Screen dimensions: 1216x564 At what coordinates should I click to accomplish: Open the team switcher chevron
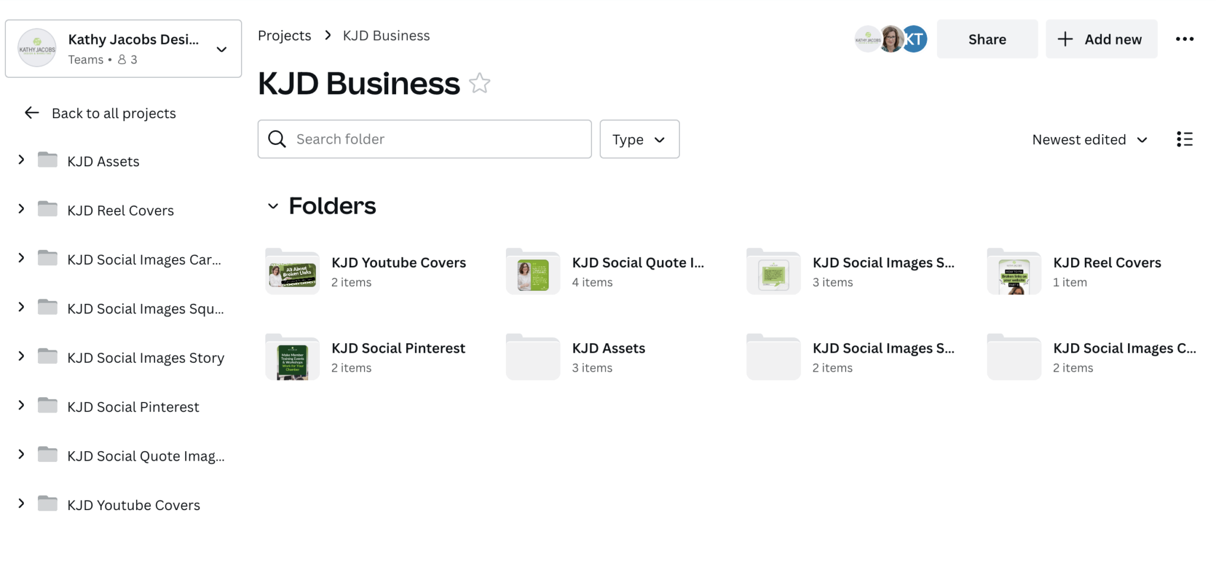221,49
